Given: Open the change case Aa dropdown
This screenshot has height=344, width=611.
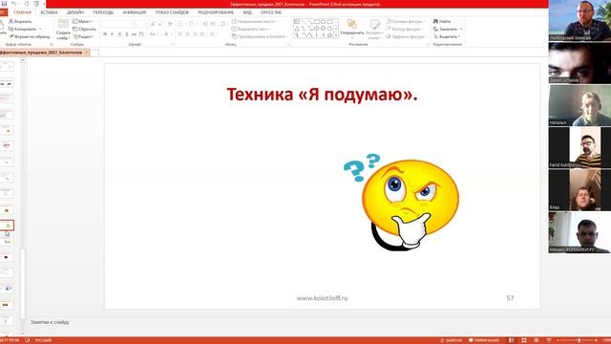Looking at the screenshot, I should 153,34.
